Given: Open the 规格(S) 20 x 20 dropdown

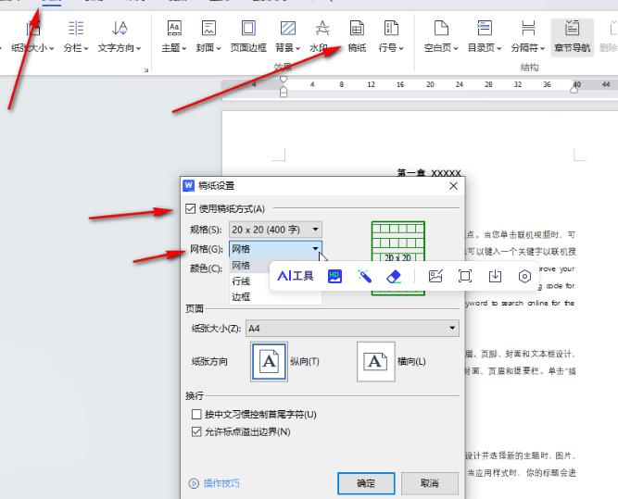Looking at the screenshot, I should (x=275, y=230).
